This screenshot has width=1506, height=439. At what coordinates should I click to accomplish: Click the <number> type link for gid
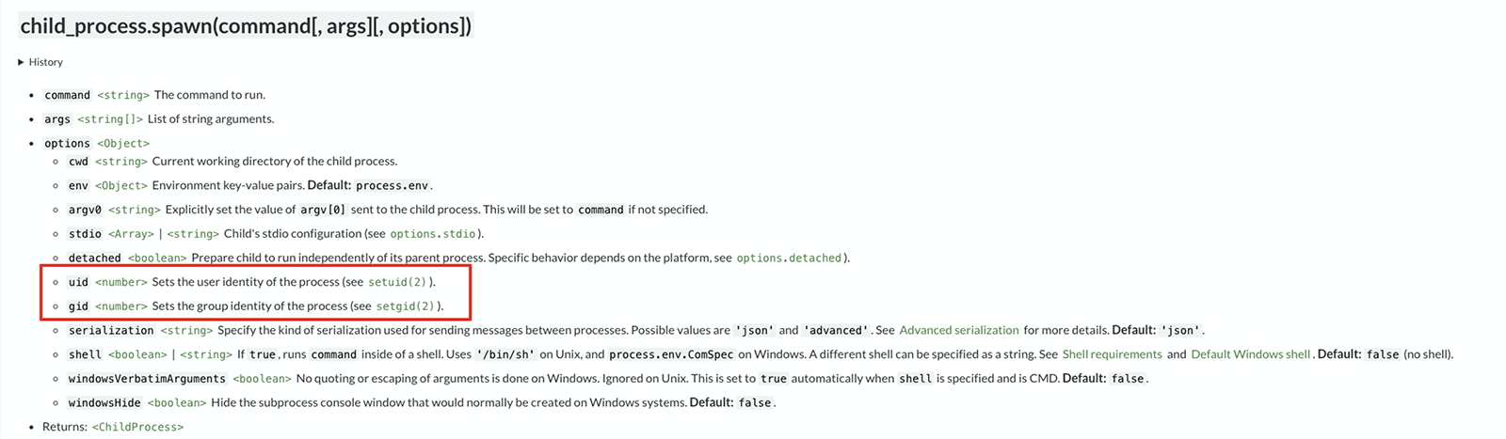[121, 306]
